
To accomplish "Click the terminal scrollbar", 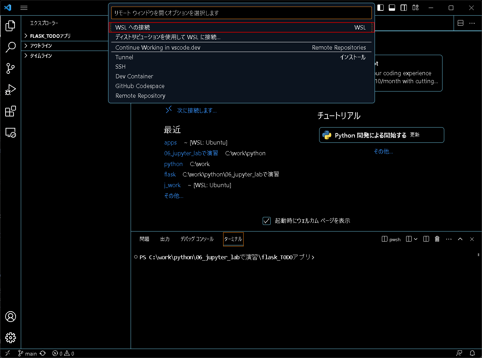I will pyautogui.click(x=479, y=254).
